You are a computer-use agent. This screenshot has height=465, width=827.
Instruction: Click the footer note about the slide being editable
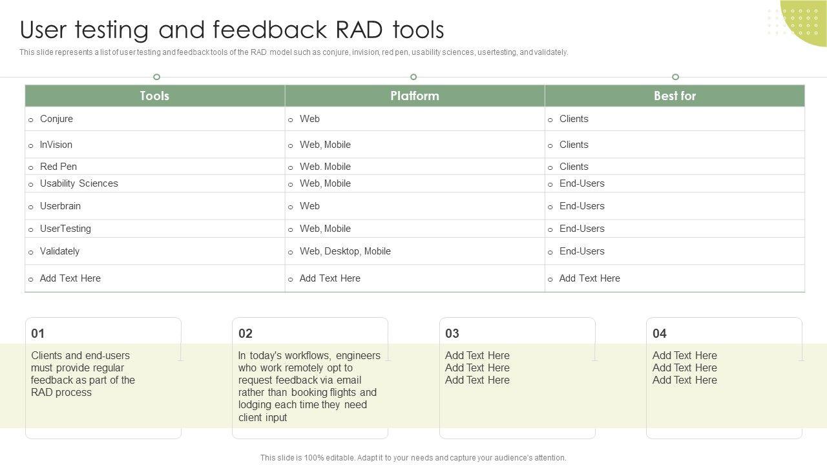click(x=413, y=458)
